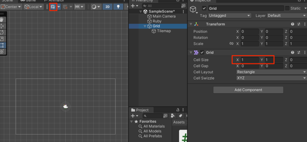The width and height of the screenshot is (307, 142).
Task: Open the Cell Swizzle XYZ dropdown
Action: (272, 78)
